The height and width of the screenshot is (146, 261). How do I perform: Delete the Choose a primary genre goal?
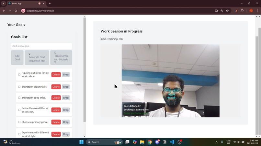click(56, 122)
